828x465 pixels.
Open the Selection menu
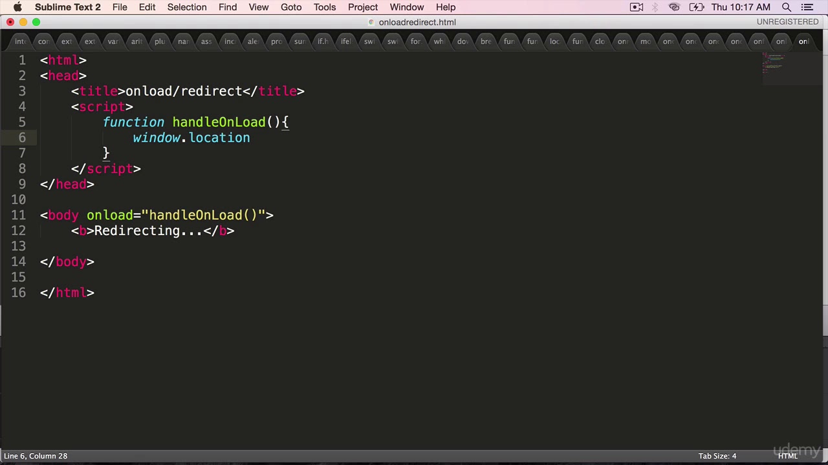pos(187,7)
